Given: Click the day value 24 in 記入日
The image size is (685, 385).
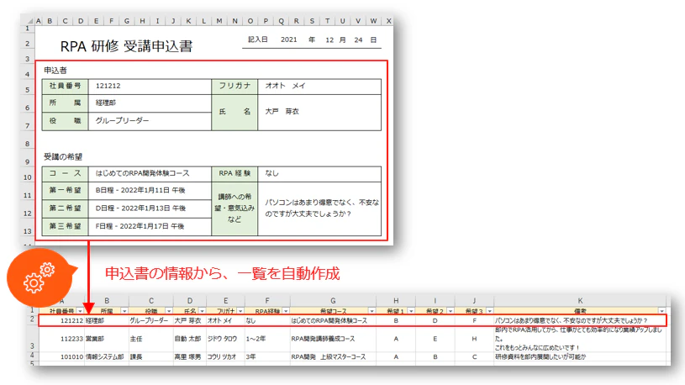Looking at the screenshot, I should [x=358, y=40].
